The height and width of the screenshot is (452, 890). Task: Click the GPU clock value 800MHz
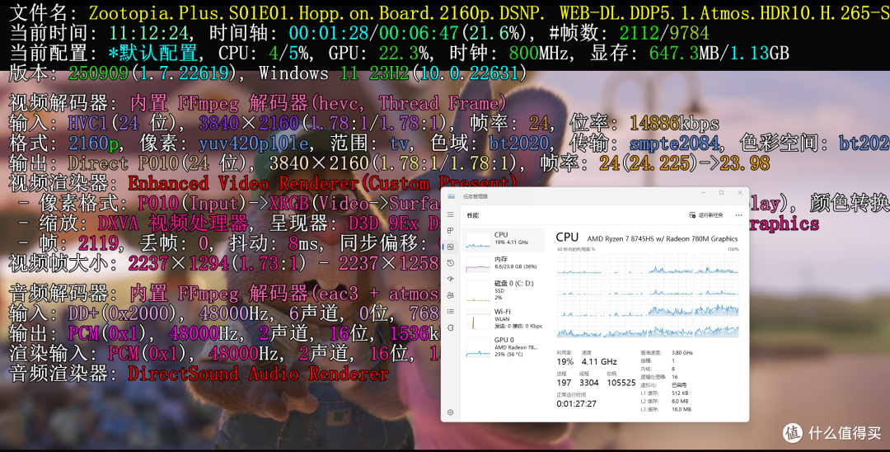538,53
